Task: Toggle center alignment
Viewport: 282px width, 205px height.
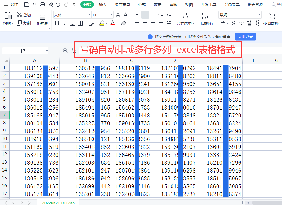Action: point(145,23)
